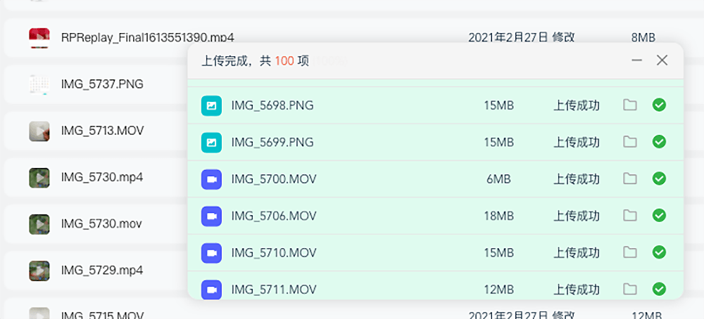Screen dimensions: 704x319
Task: Click green success checkmark for IMG_5700.MOV
Action: 659,178
